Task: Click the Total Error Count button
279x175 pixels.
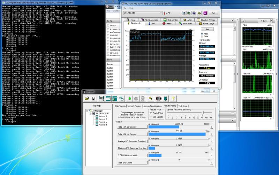Action: (132, 162)
